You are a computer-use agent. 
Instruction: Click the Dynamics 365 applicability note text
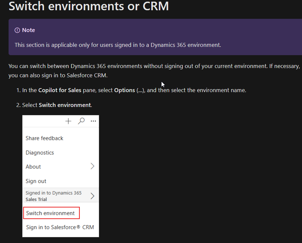click(x=118, y=45)
